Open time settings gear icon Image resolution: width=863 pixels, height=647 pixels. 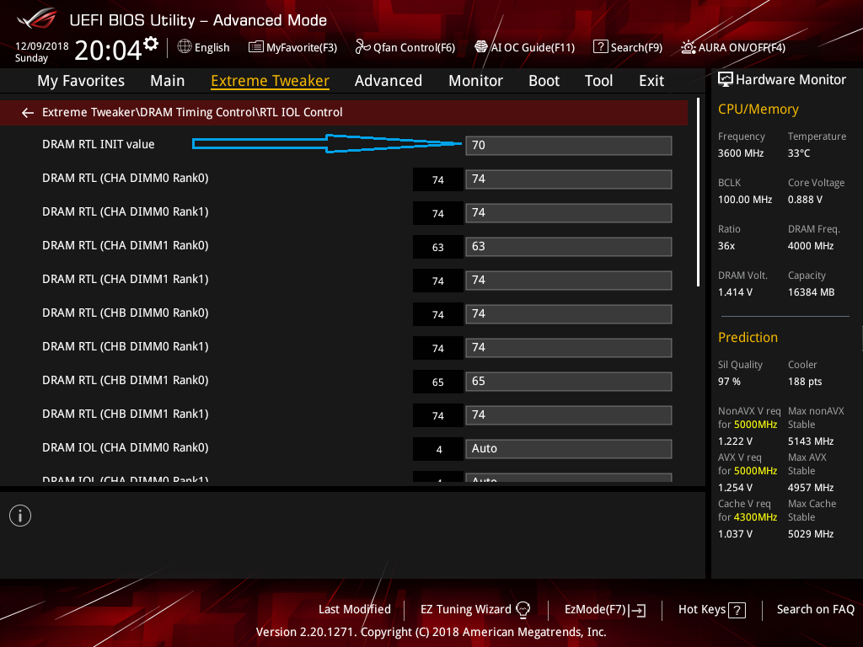tap(151, 44)
